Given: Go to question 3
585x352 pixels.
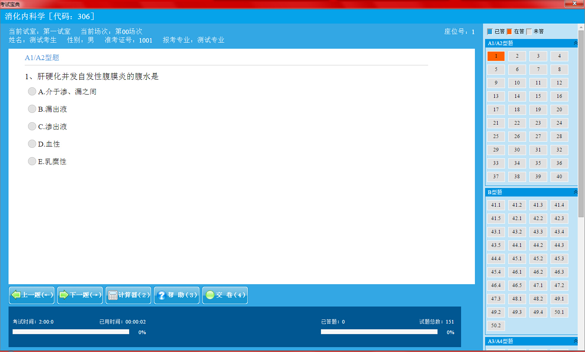Looking at the screenshot, I should click(538, 56).
